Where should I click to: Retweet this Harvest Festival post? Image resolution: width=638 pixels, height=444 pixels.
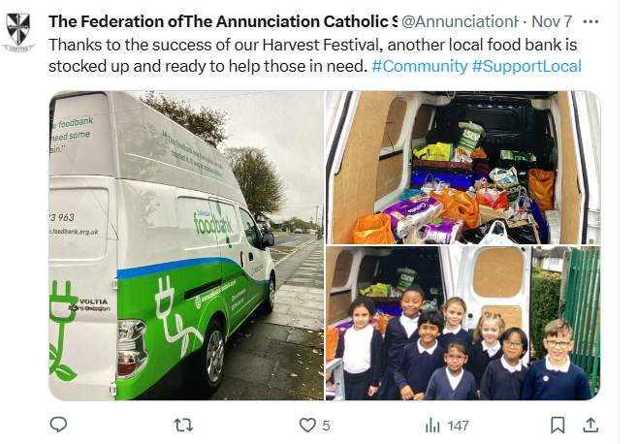click(x=183, y=426)
